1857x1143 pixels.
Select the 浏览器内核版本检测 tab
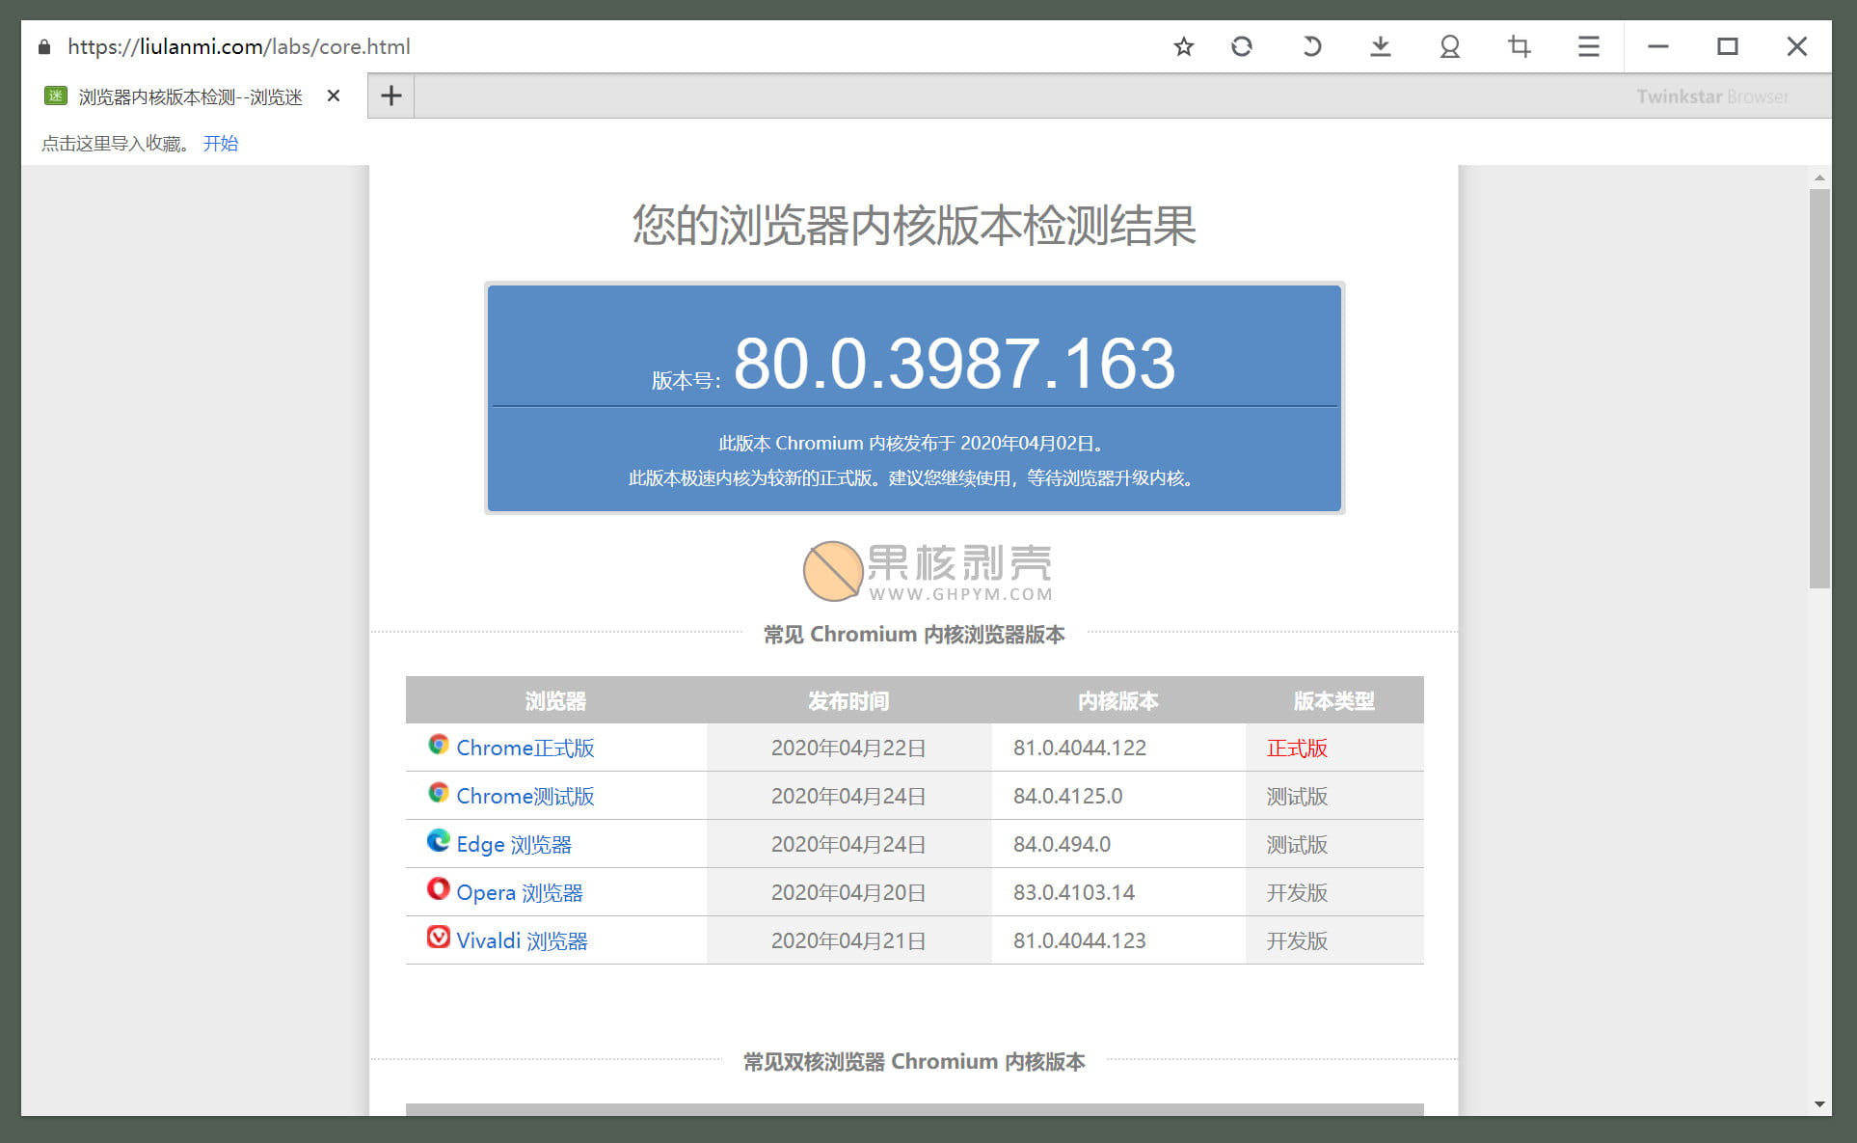(x=190, y=96)
